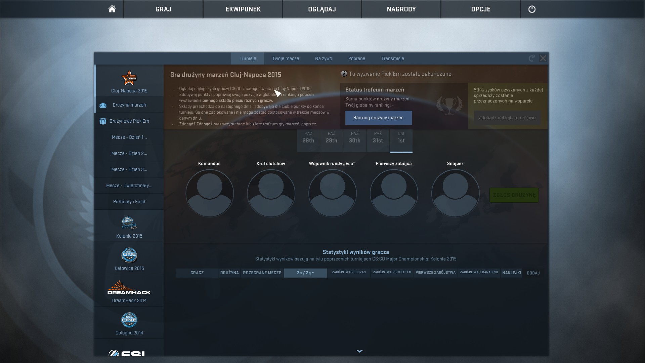645x363 pixels.
Task: Click the power quit icon
Action: click(532, 9)
